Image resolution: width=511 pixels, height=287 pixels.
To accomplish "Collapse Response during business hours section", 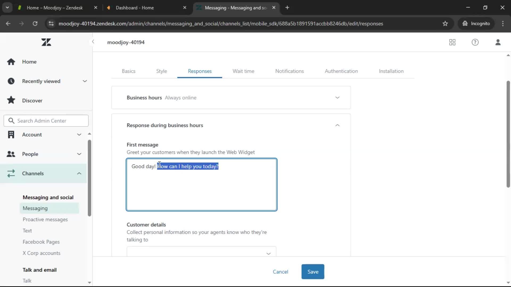I will point(337,125).
